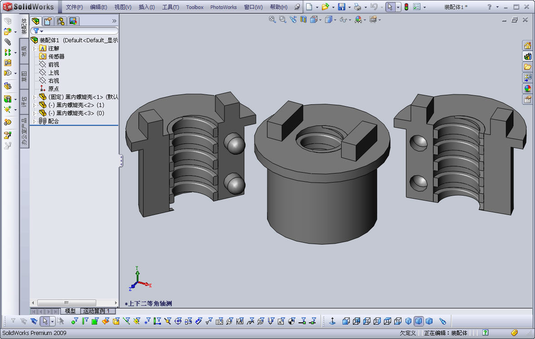
Task: Open the PropertyManager tab icon
Action: tap(48, 21)
